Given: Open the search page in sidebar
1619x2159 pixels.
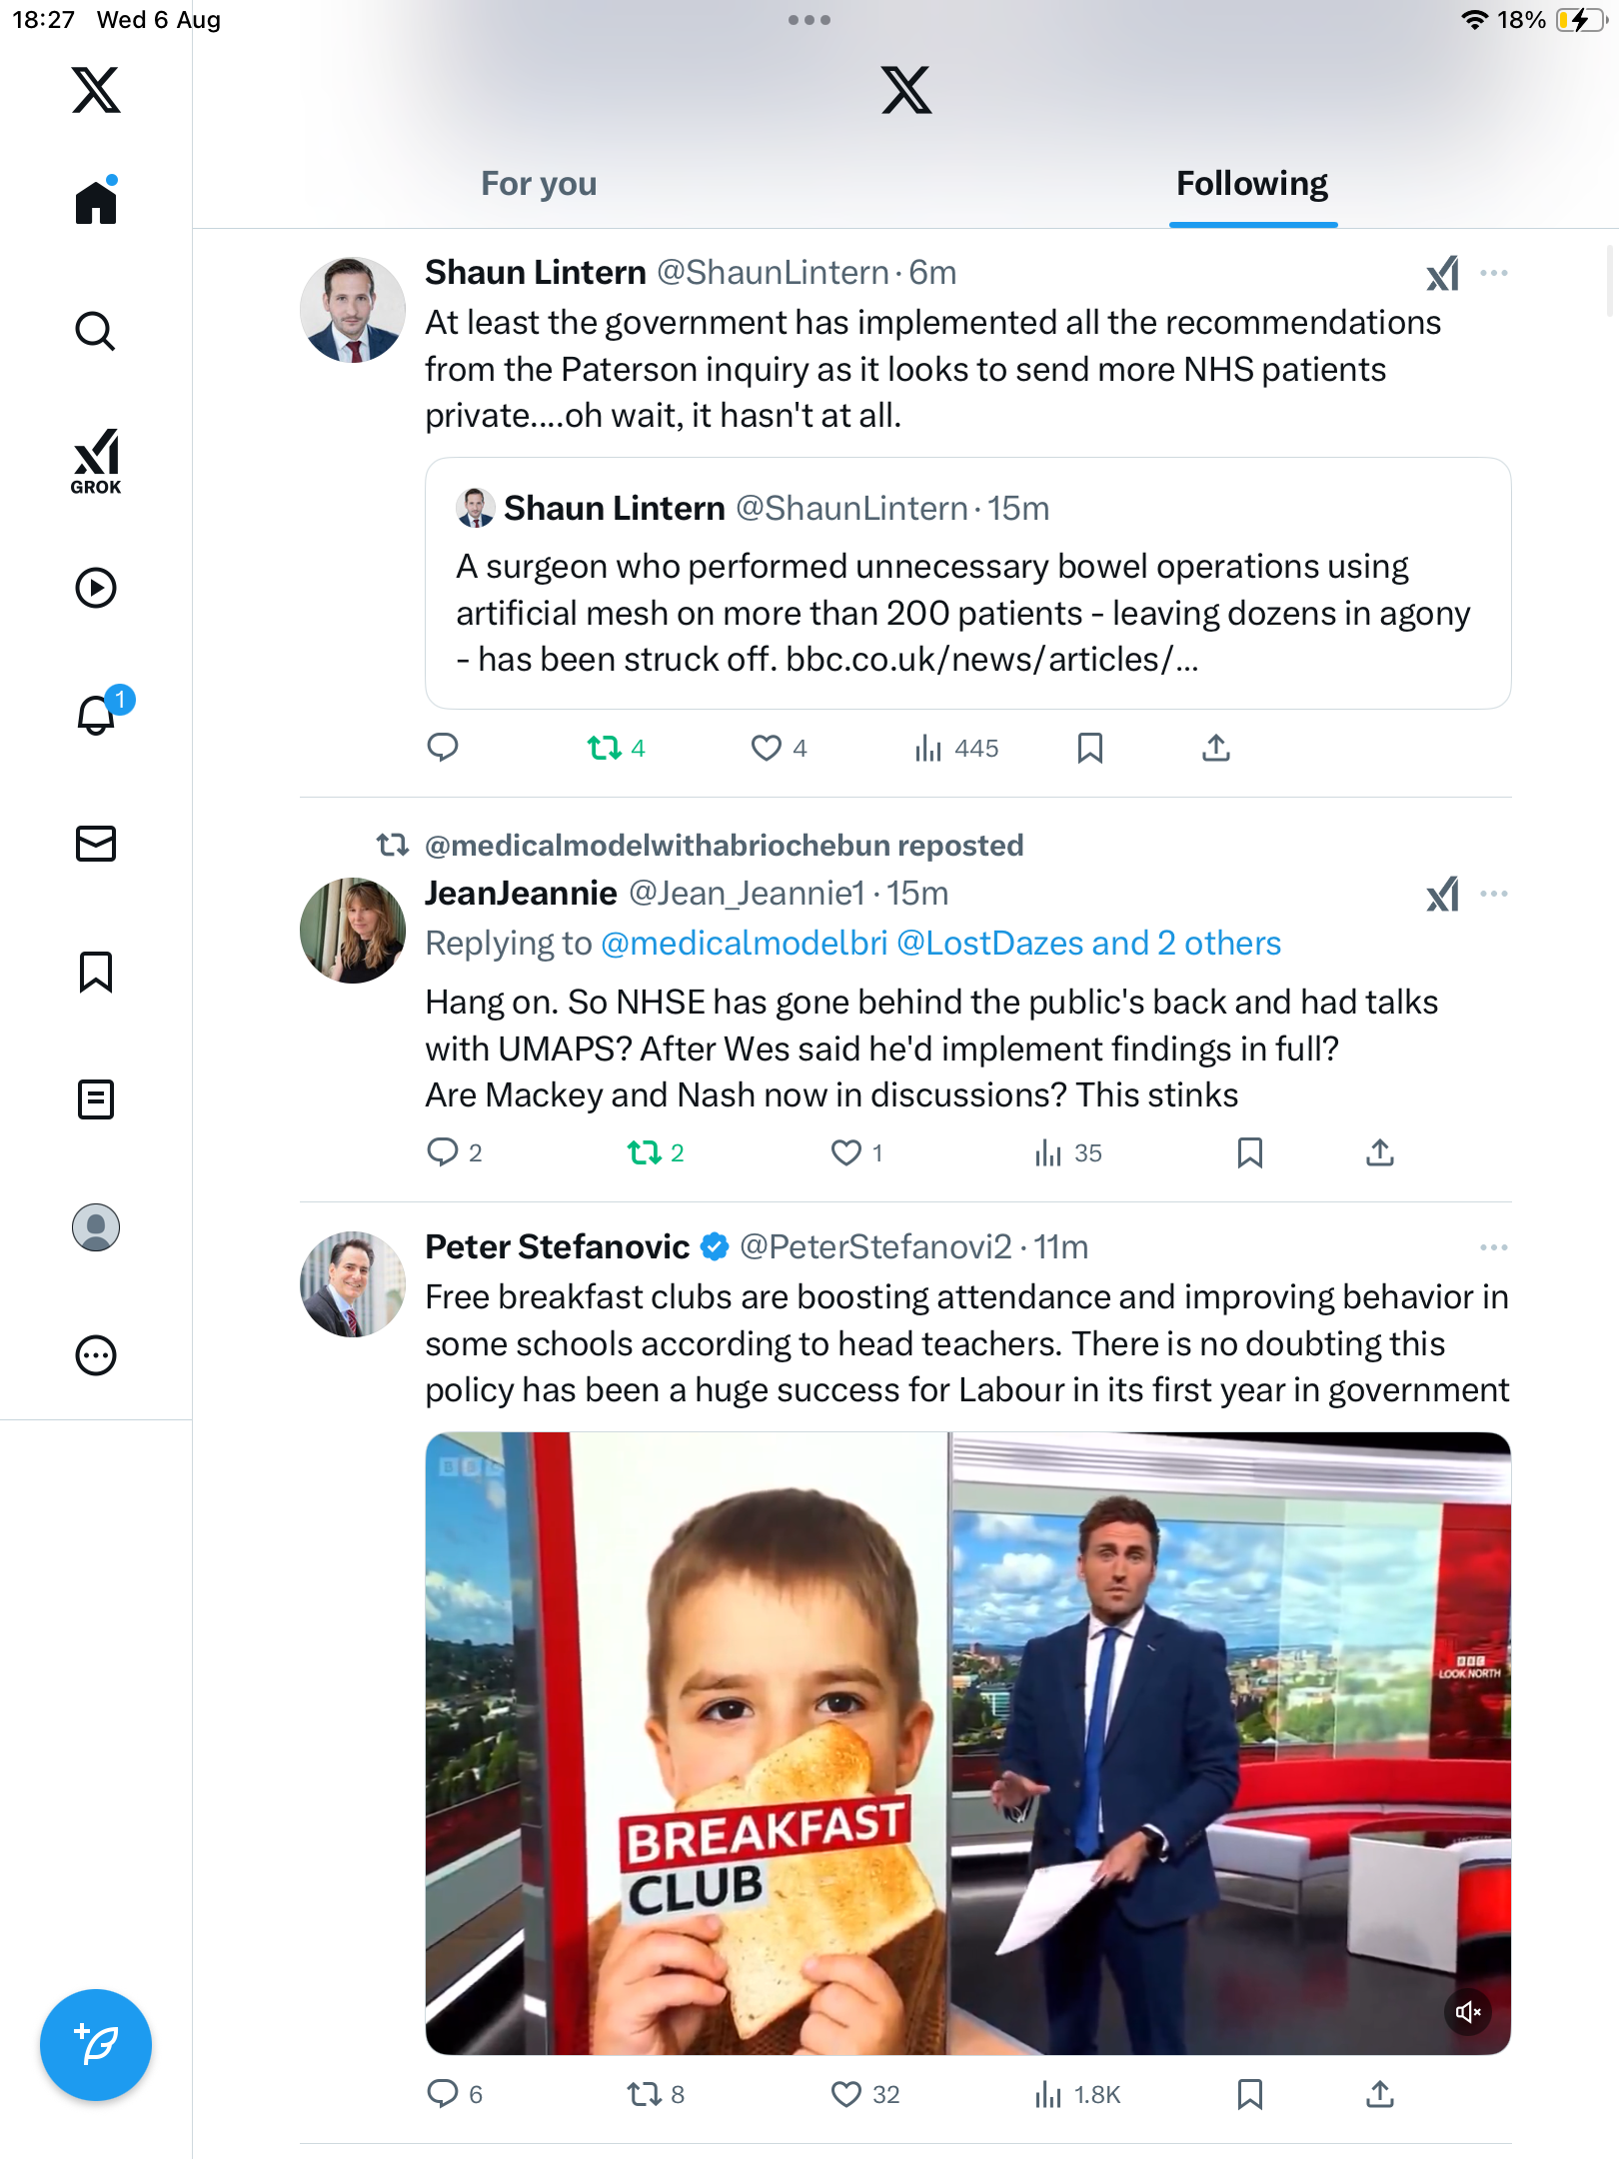Looking at the screenshot, I should pyautogui.click(x=96, y=331).
